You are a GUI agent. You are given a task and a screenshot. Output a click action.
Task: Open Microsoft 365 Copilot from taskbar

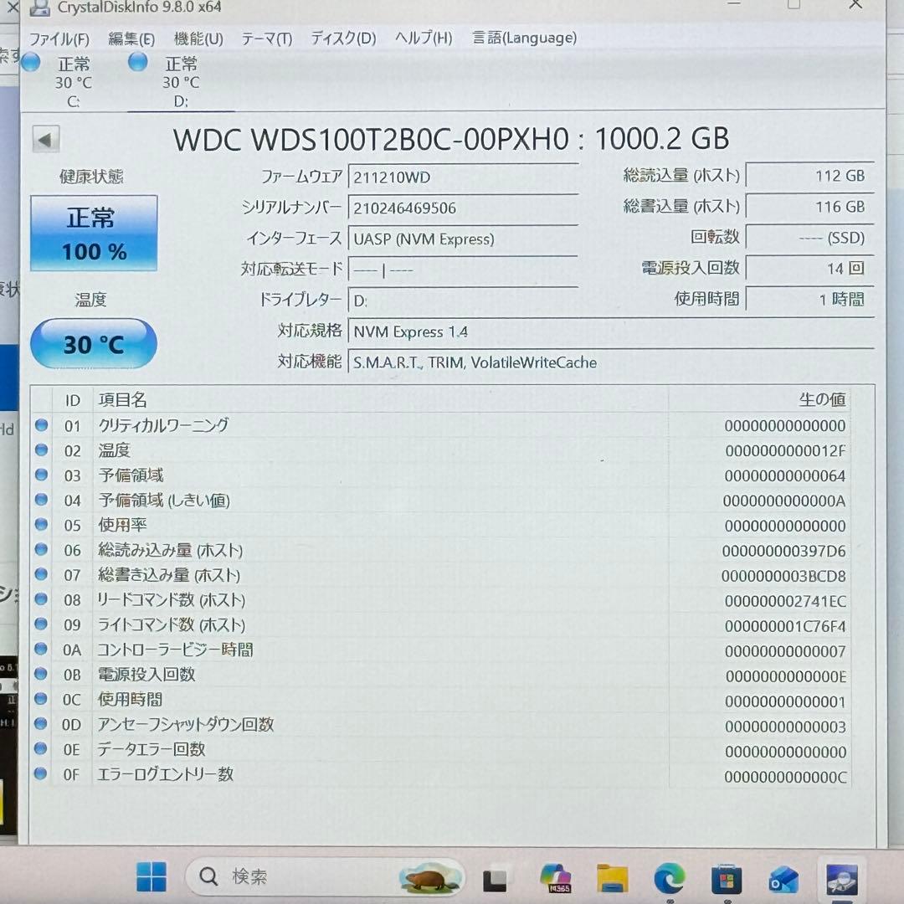pos(555,877)
